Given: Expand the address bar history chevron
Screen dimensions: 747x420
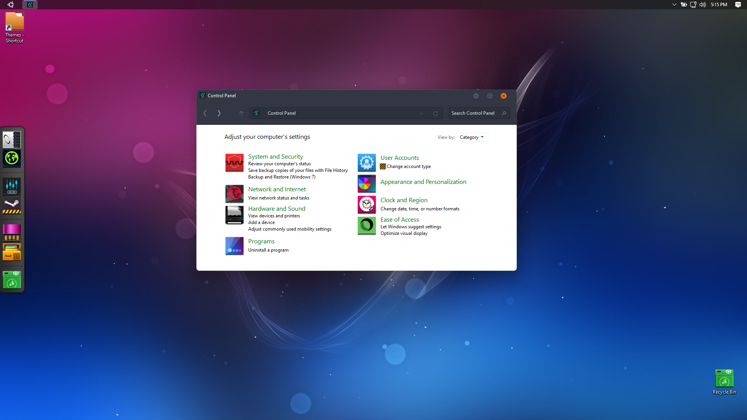Looking at the screenshot, I should (421, 114).
